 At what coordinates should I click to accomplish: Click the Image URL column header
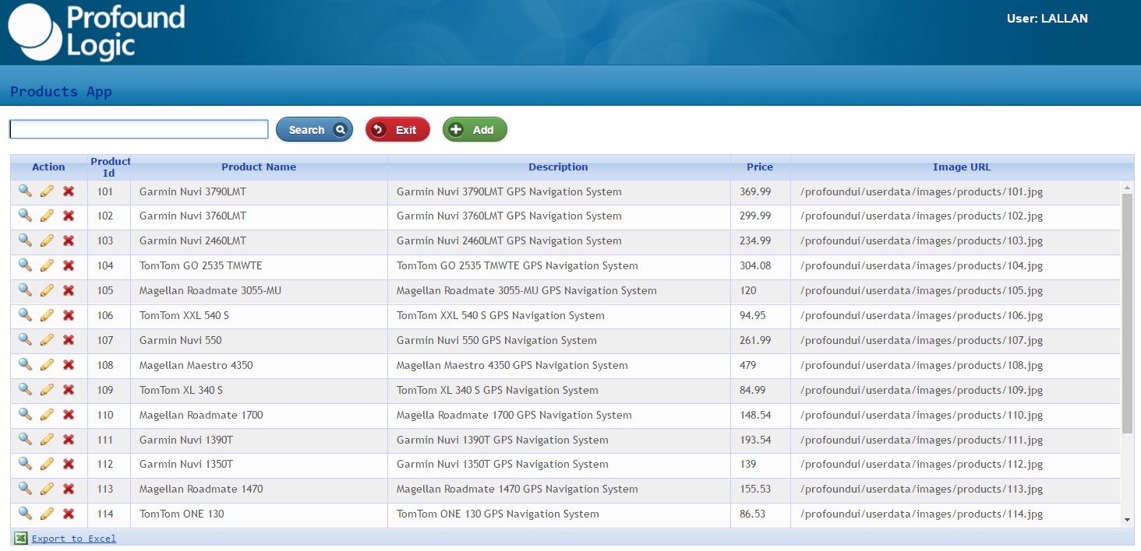point(962,167)
